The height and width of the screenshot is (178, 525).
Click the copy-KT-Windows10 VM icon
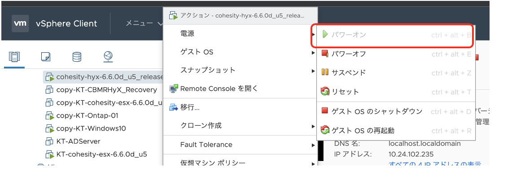coord(49,128)
